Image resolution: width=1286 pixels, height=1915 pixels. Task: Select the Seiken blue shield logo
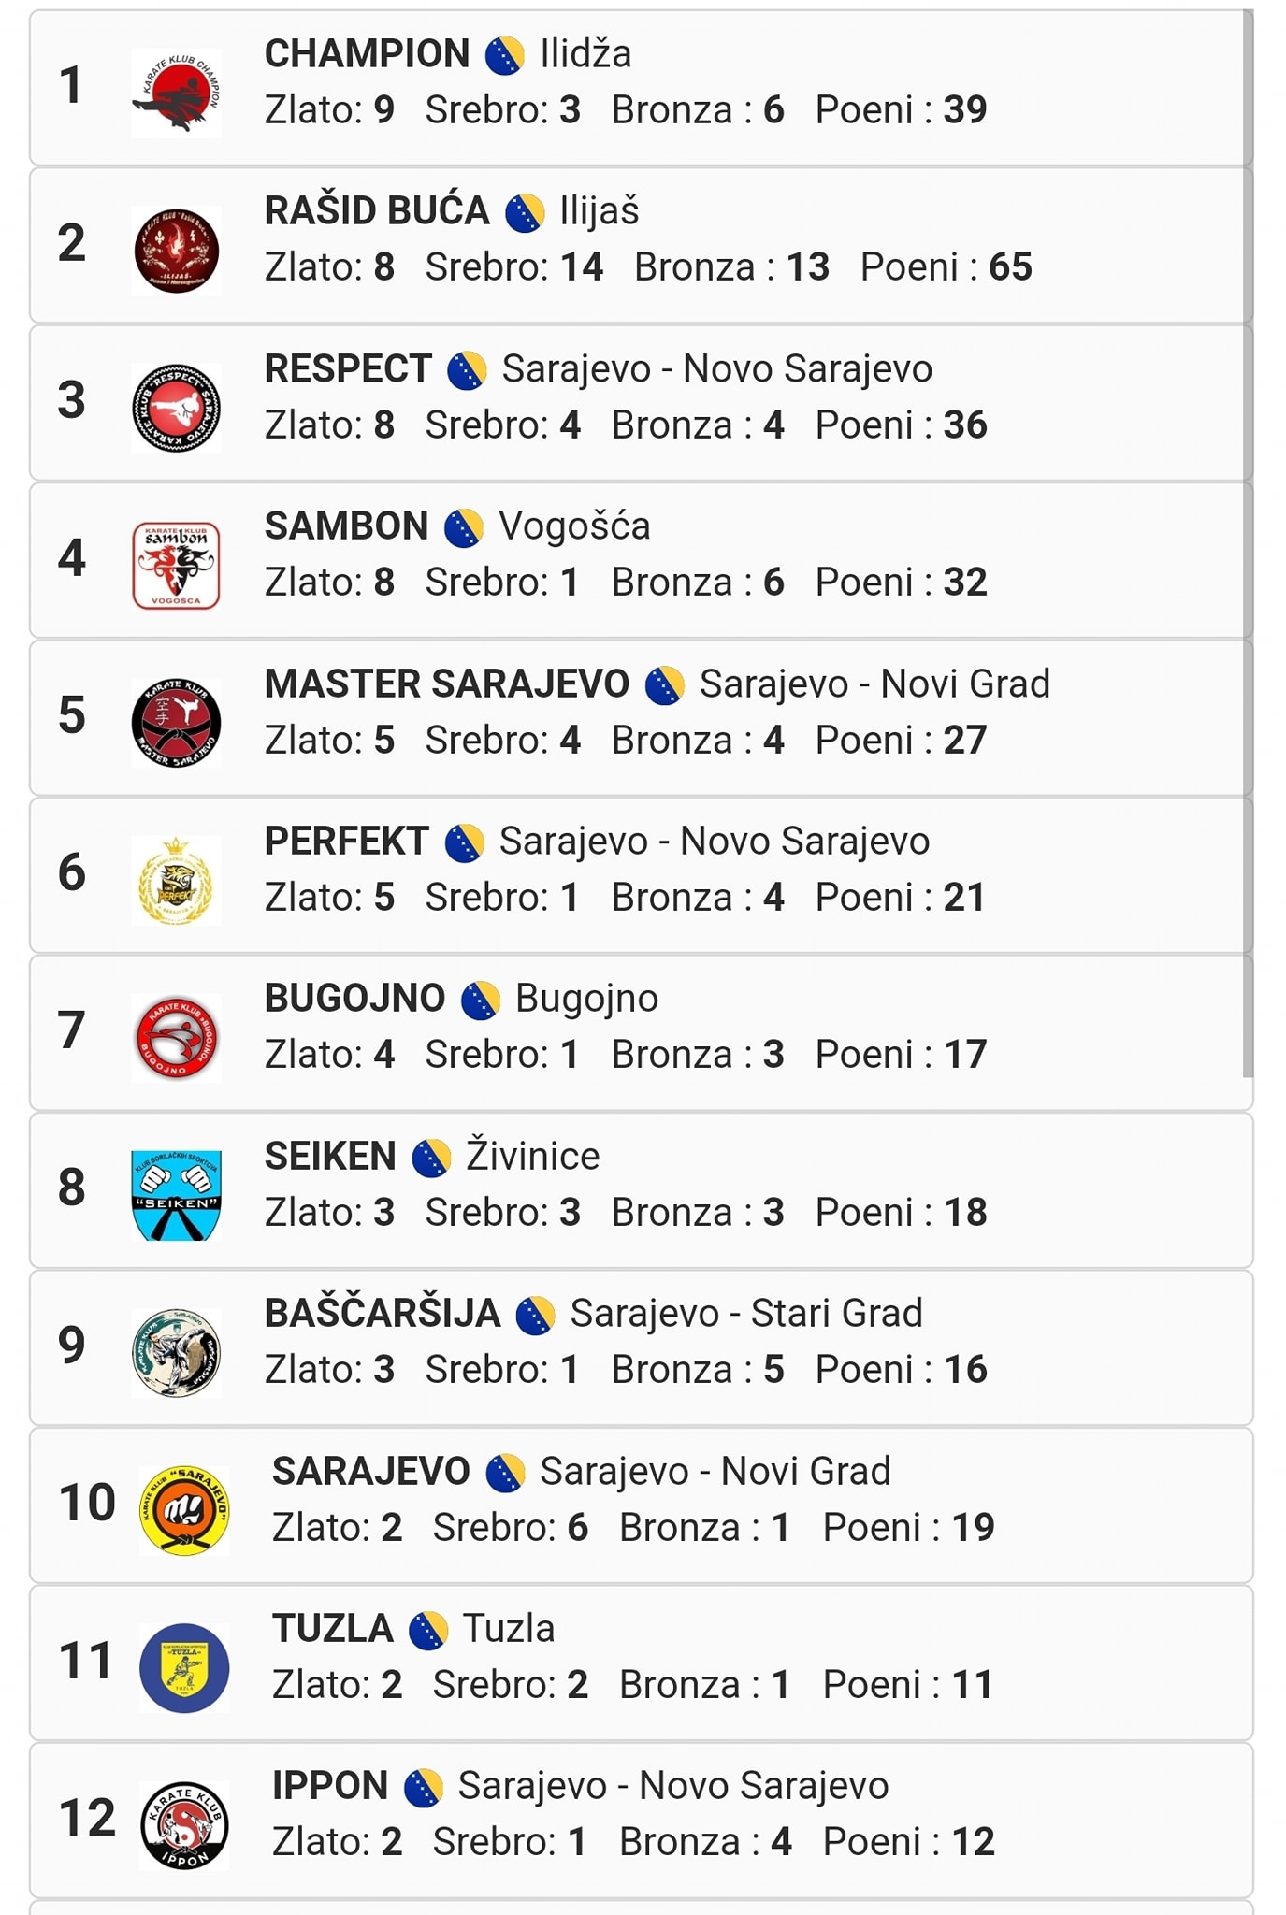(176, 1195)
